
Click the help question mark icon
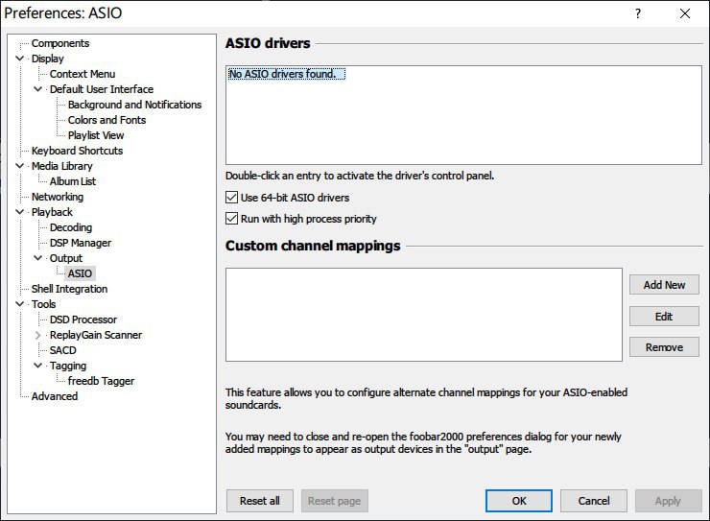click(638, 13)
